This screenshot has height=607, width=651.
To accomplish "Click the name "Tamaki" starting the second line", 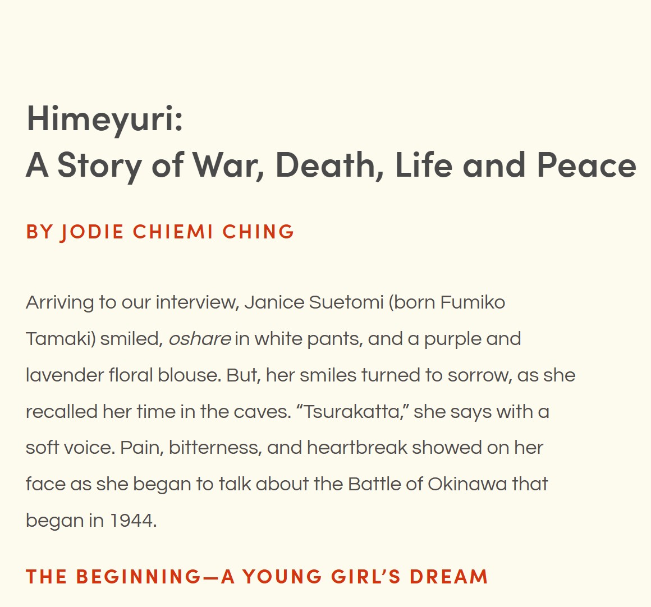I will pos(60,339).
